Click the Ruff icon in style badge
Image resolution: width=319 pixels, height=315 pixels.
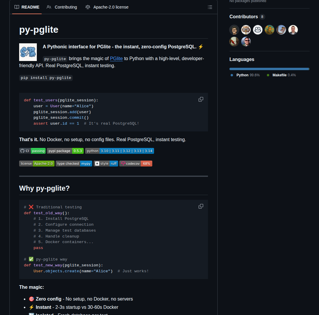click(97, 164)
